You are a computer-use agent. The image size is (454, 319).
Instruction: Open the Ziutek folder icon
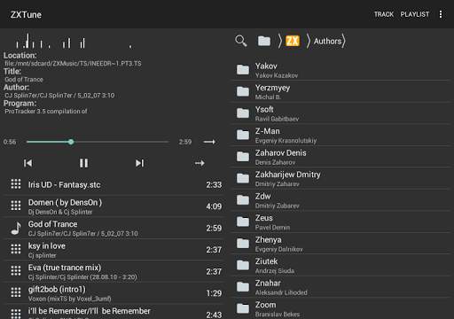coord(243,265)
